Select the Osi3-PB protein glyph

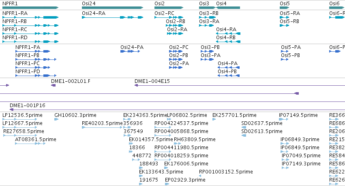coord(207,51)
